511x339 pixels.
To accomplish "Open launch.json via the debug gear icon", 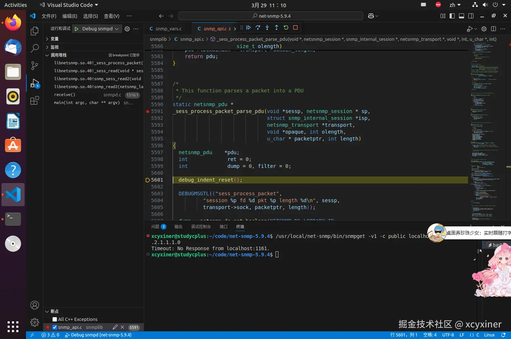I will tap(127, 29).
